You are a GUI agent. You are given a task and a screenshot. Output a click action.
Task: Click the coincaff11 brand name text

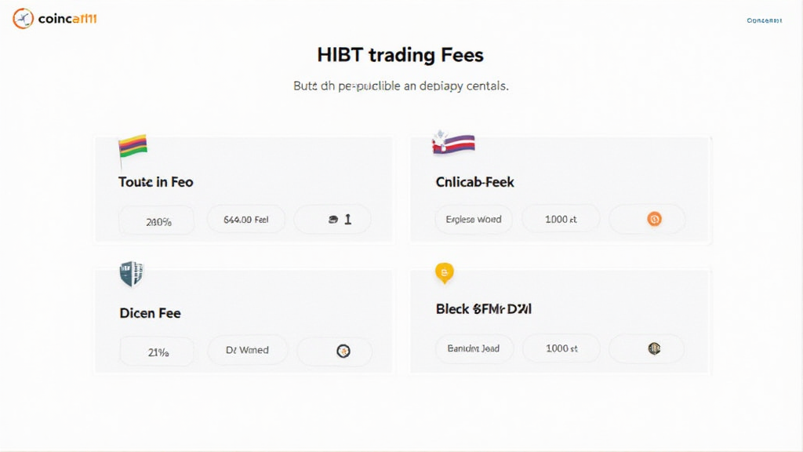pos(67,19)
